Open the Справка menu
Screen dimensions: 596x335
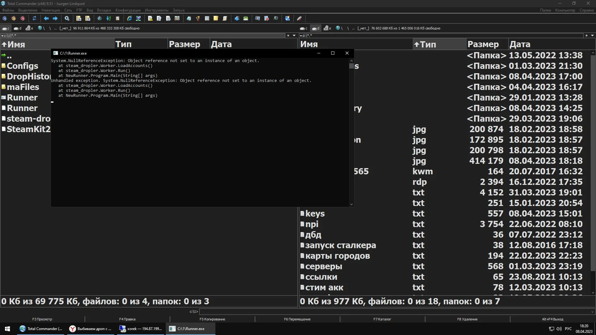pos(586,10)
